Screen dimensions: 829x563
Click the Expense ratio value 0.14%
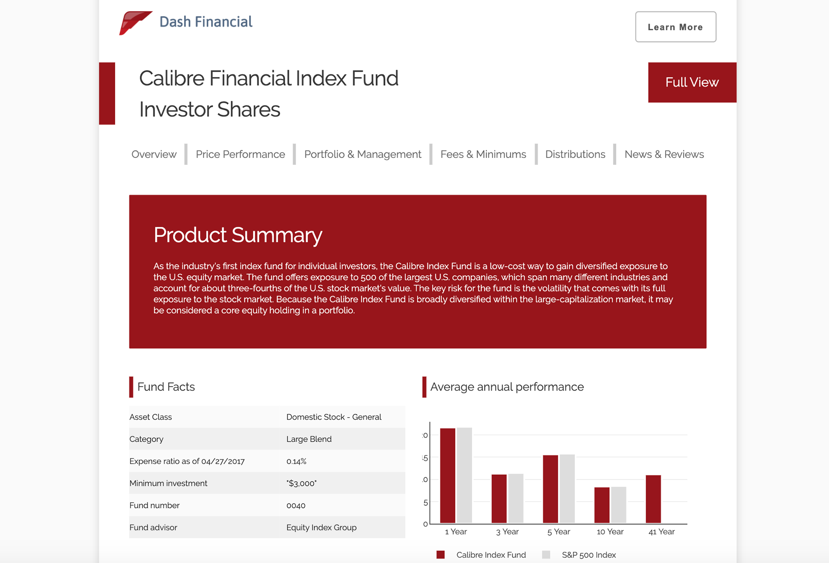click(x=296, y=461)
